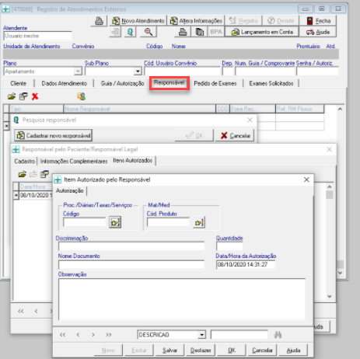
Task: Click the BPA toolbar button
Action: (x=216, y=32)
